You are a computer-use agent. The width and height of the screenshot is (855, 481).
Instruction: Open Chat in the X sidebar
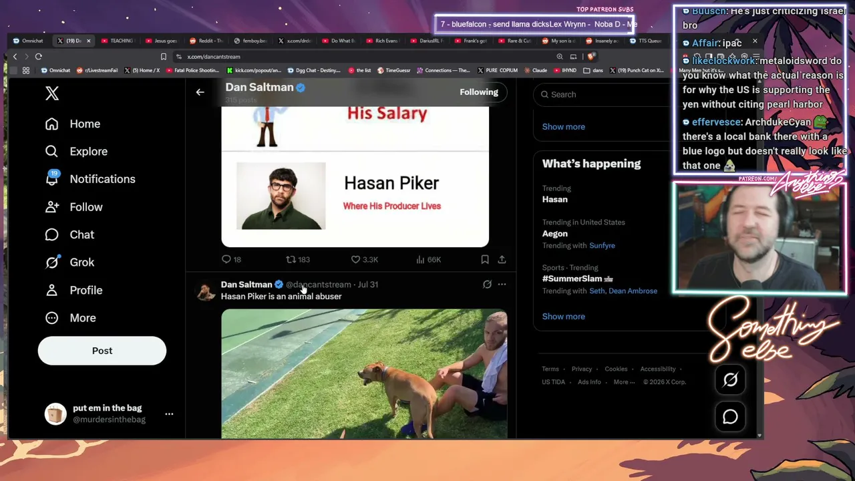point(69,234)
